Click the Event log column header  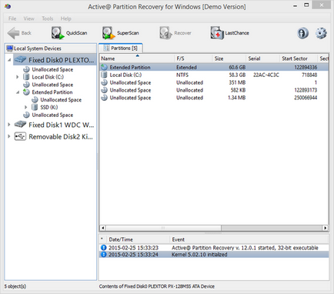tap(249, 239)
